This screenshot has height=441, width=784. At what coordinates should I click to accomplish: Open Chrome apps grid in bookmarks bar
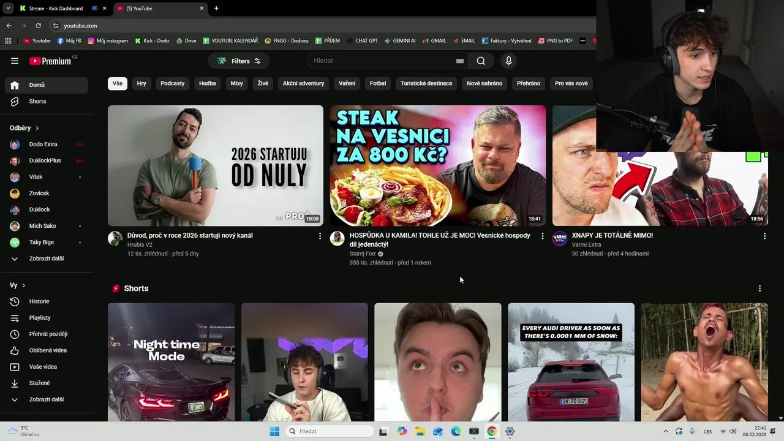coord(8,41)
